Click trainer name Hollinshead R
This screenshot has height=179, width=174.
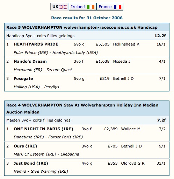point(126,44)
